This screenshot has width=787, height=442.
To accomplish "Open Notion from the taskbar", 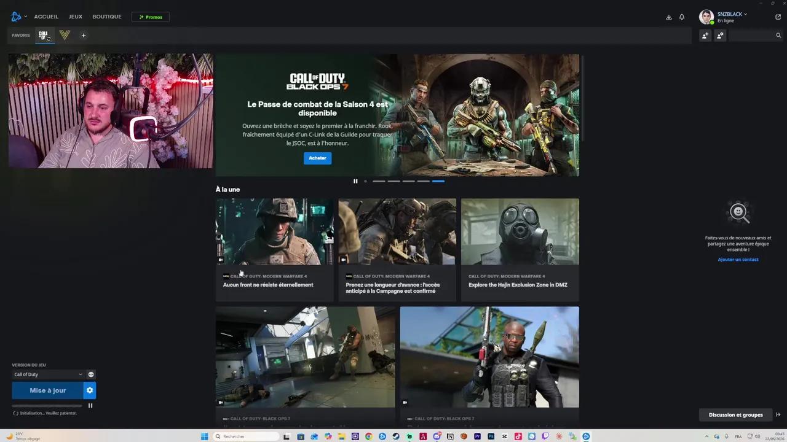I will pos(450,436).
